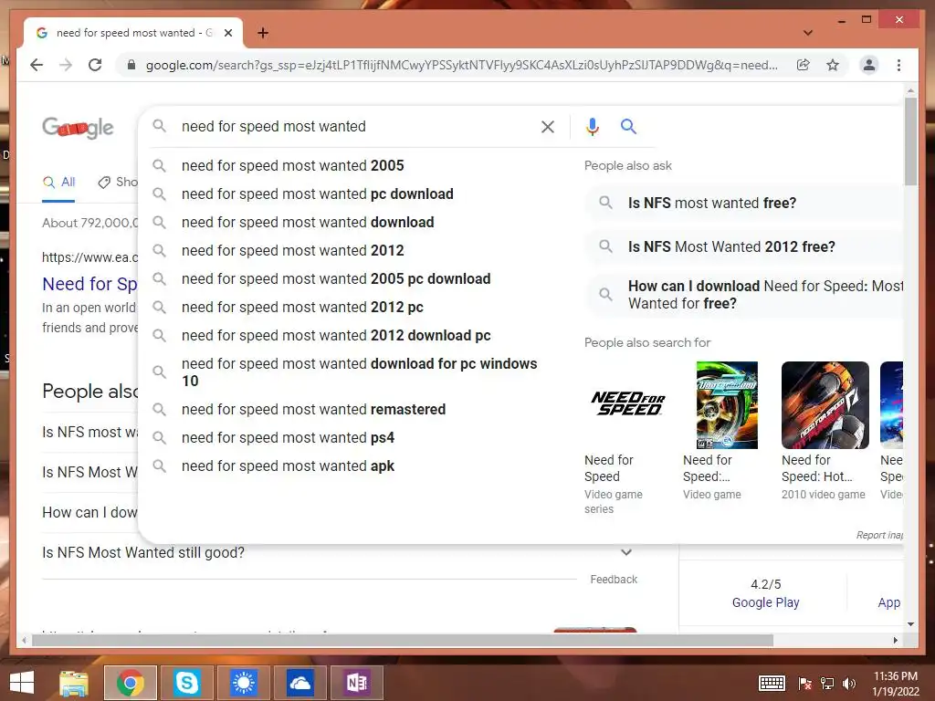Reload the current page
Image resolution: width=935 pixels, height=701 pixels.
95,65
